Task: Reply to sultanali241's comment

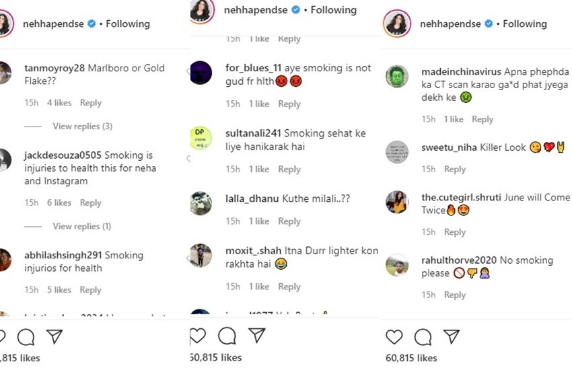Action: 289,170
